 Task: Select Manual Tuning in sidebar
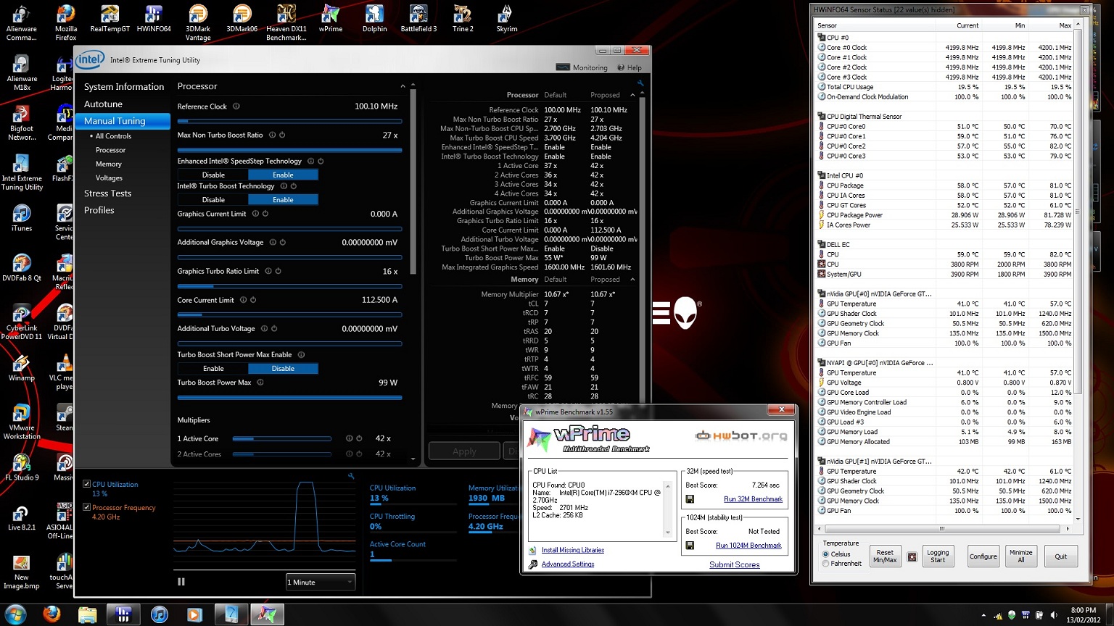(x=123, y=121)
